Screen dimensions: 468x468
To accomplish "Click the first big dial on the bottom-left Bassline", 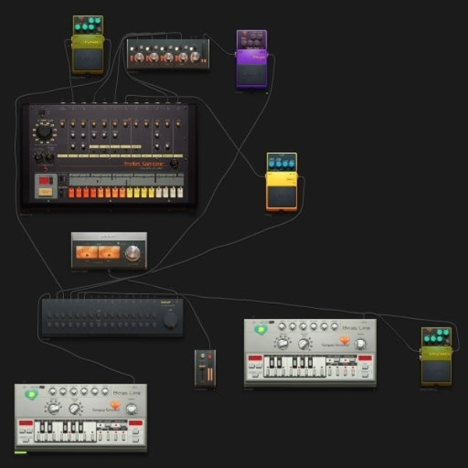I will click(53, 408).
